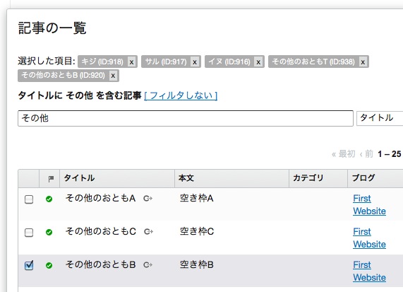This screenshot has width=403, height=292.
Task: Uncheck the box for その他のおともB
Action: coord(29,265)
